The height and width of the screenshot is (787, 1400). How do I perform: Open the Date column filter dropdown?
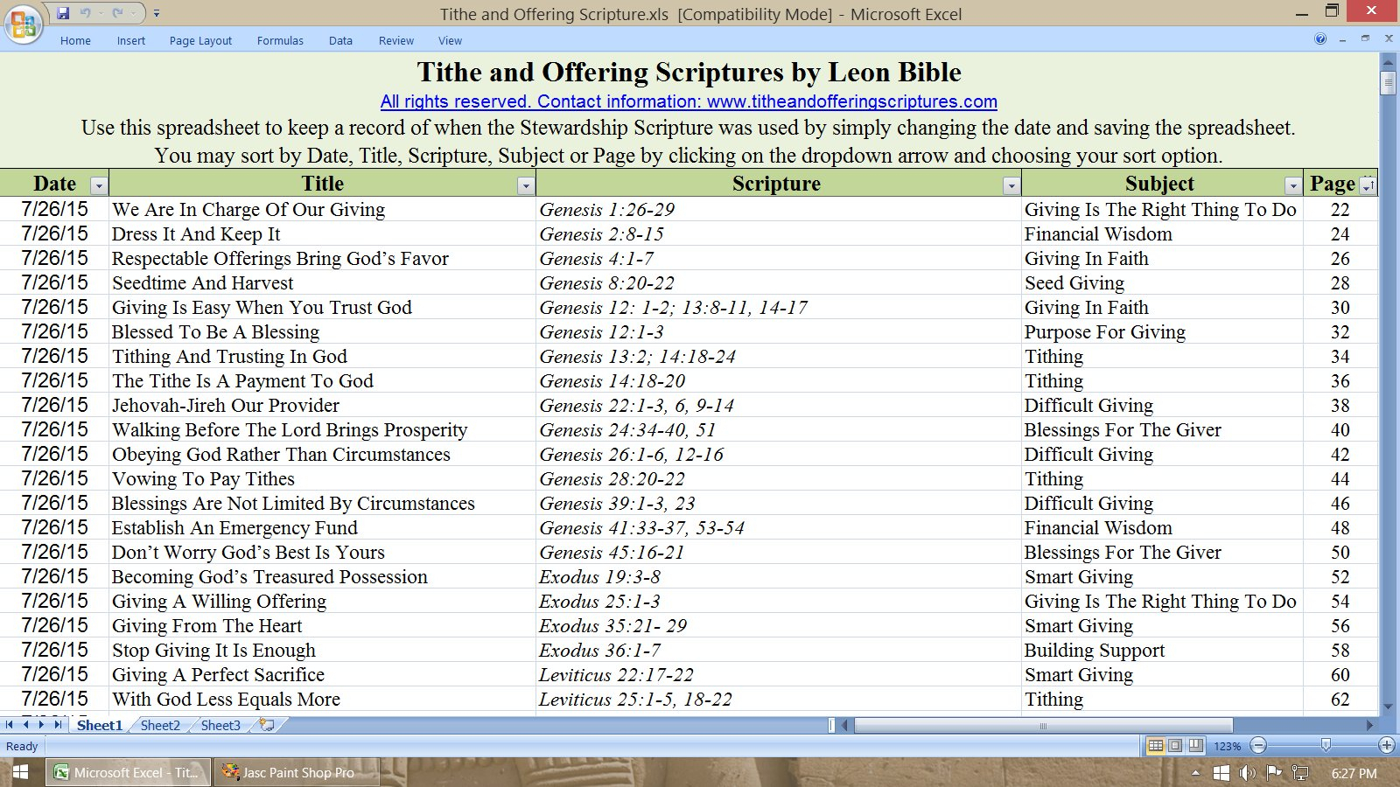pos(99,185)
